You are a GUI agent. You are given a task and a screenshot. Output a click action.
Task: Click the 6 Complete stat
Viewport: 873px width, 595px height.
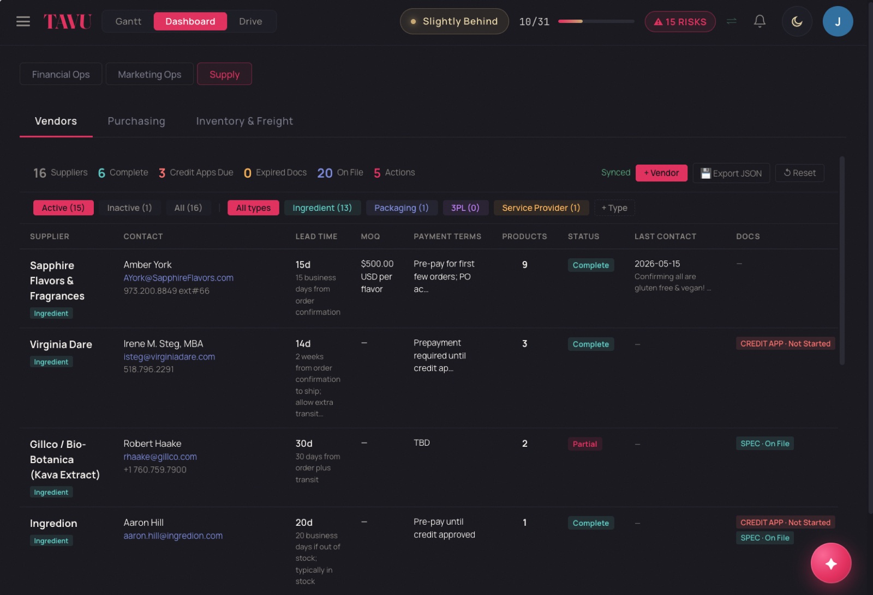[x=123, y=173]
